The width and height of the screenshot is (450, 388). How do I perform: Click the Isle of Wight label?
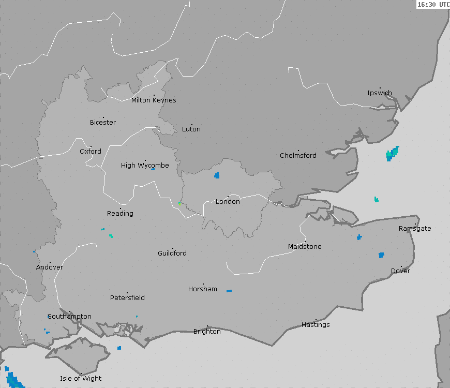click(x=81, y=378)
